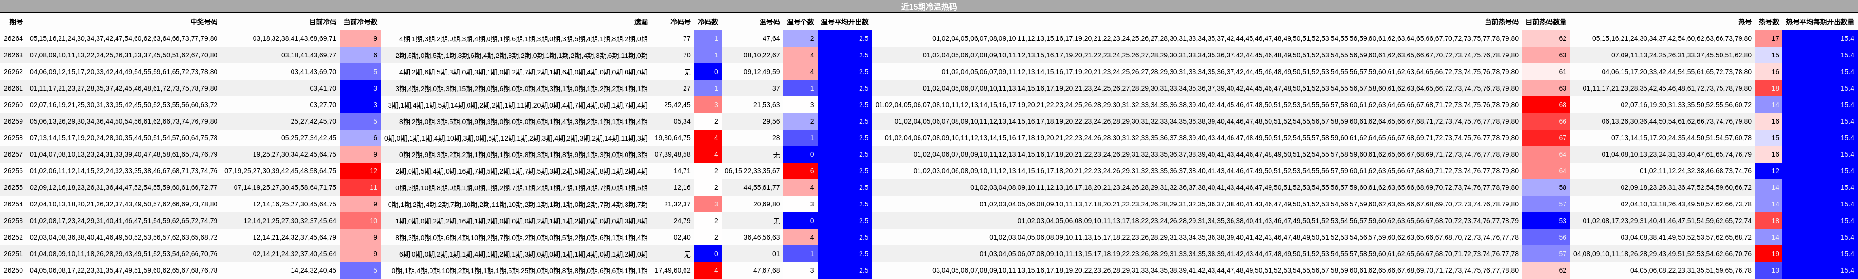Viewport: 1858px width, 279px height.
Task: Select period number 26261
Action: tap(13, 89)
